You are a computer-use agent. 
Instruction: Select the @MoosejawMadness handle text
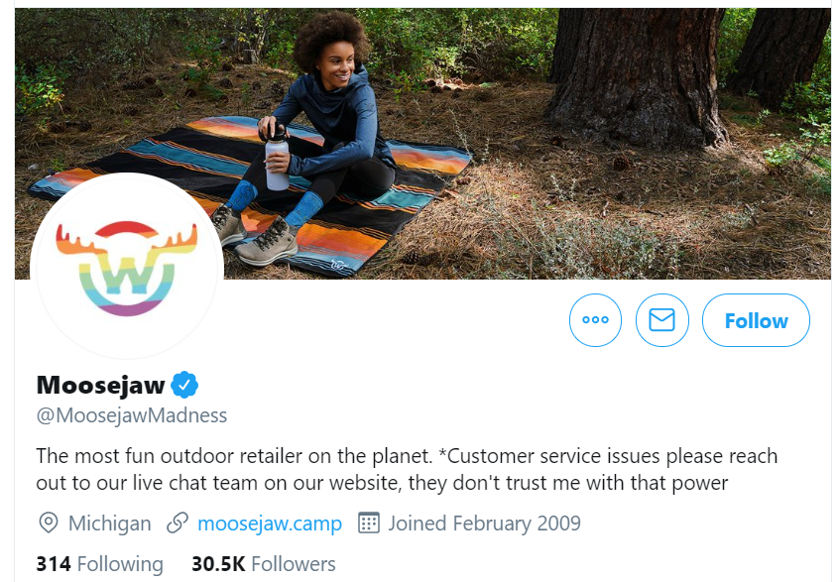(132, 415)
